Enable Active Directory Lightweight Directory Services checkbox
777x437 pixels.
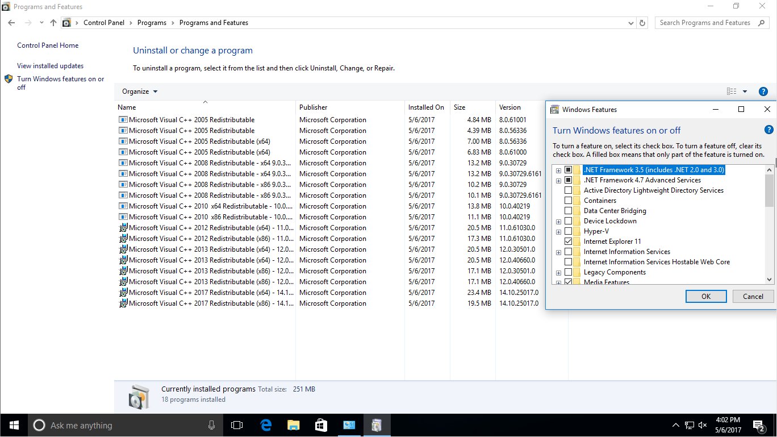[568, 190]
